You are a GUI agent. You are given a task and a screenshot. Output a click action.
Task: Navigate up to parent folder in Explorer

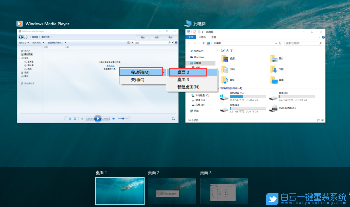coord(203,43)
